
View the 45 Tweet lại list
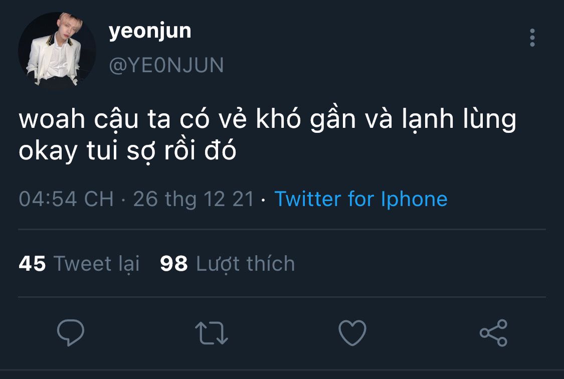pos(79,264)
